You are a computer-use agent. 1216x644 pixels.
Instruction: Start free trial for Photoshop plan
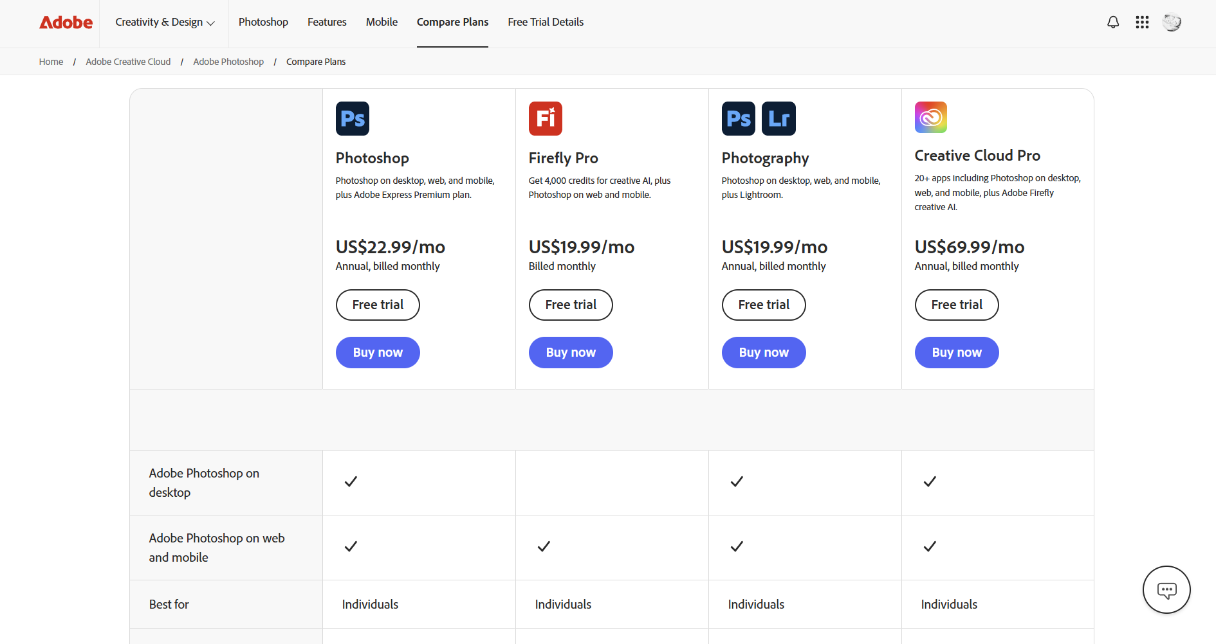tap(378, 305)
